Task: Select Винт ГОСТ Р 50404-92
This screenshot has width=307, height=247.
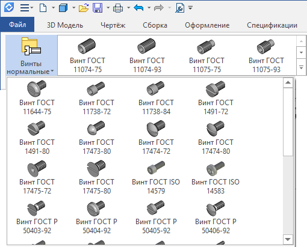Action: click(96, 217)
